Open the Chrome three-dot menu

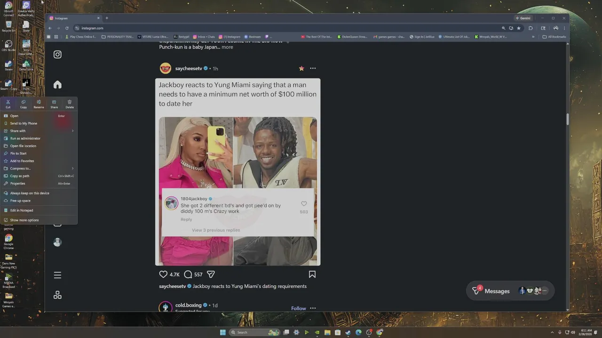[564, 28]
